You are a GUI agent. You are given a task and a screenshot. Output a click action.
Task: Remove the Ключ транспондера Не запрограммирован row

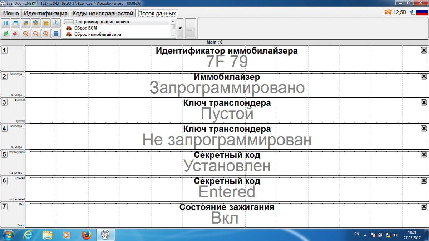[424, 128]
